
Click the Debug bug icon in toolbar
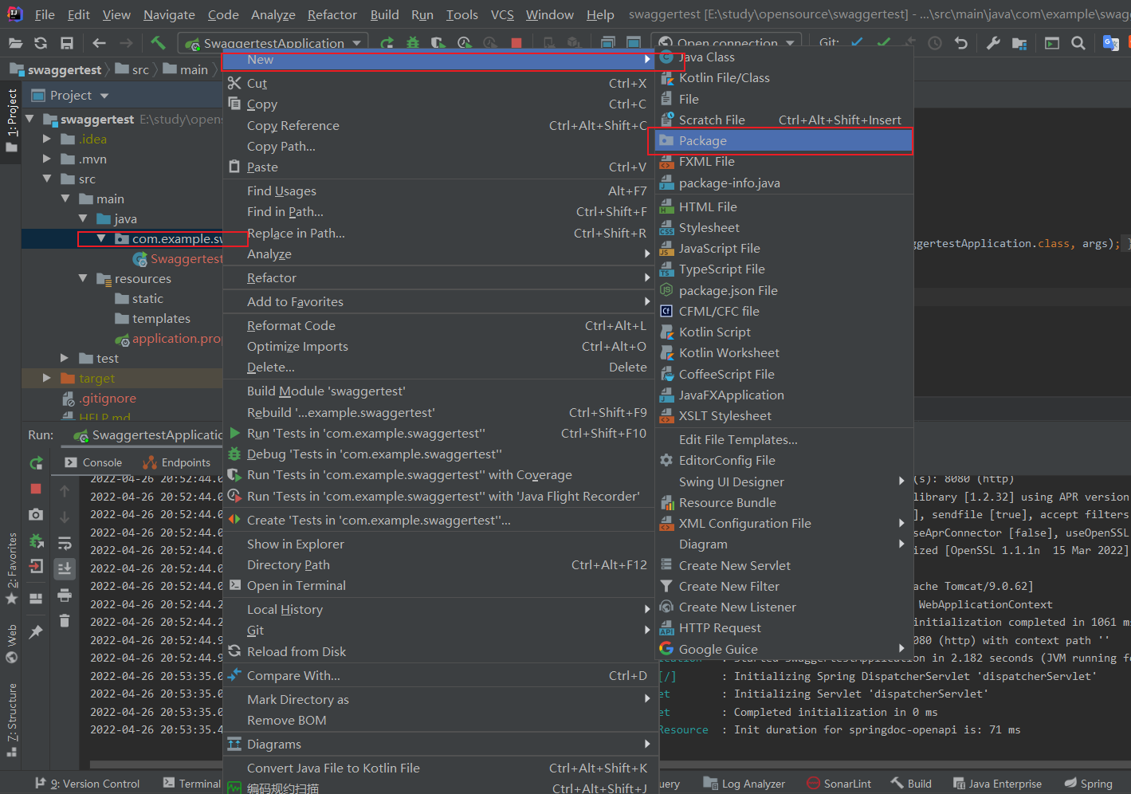[413, 43]
